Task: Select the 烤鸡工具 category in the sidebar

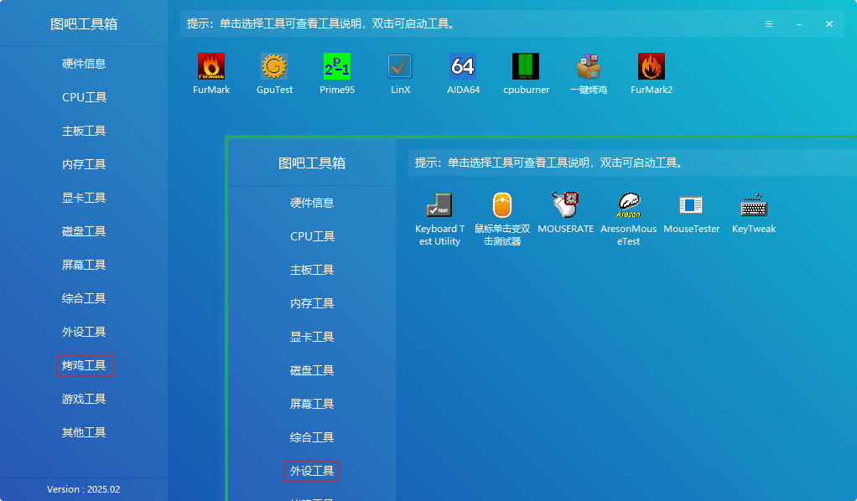Action: pyautogui.click(x=86, y=365)
